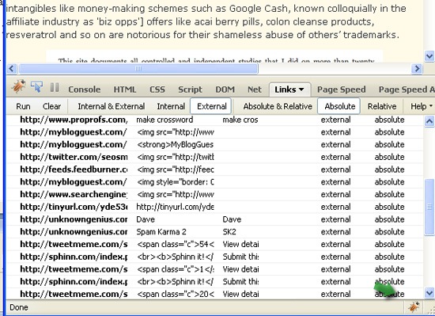Click the Firebug bug icon in the toolbar
The width and height of the screenshot is (435, 316).
point(18,86)
